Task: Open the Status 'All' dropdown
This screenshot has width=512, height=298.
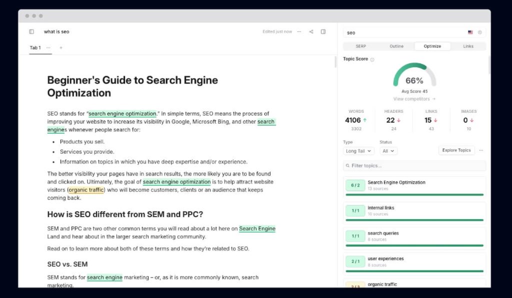Action: pyautogui.click(x=388, y=151)
